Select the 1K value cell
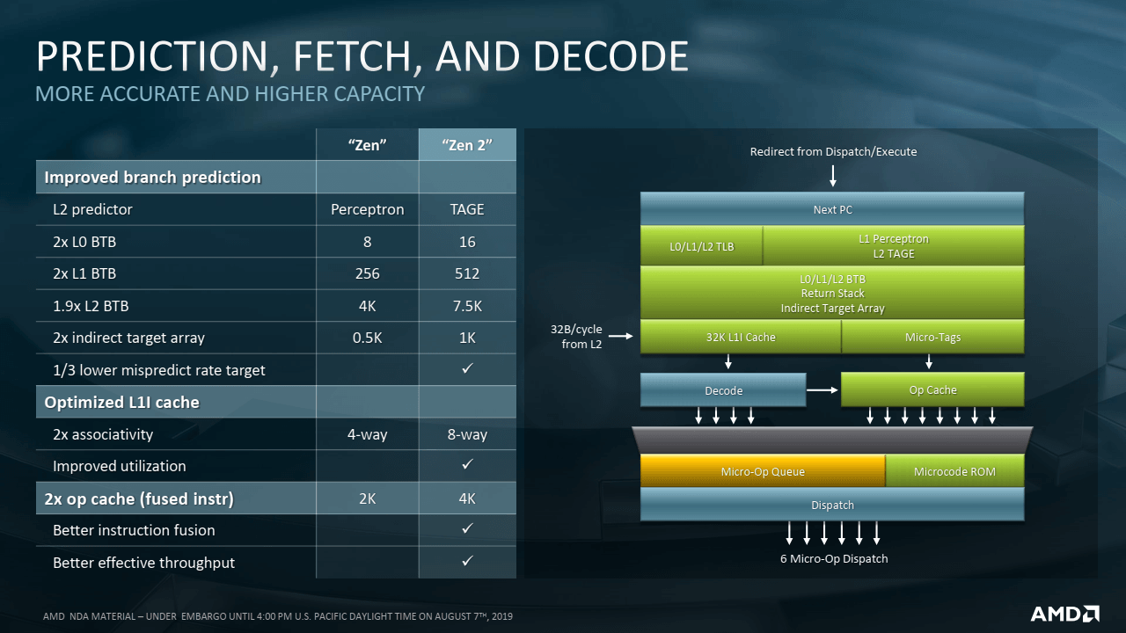The image size is (1126, 633). point(467,338)
